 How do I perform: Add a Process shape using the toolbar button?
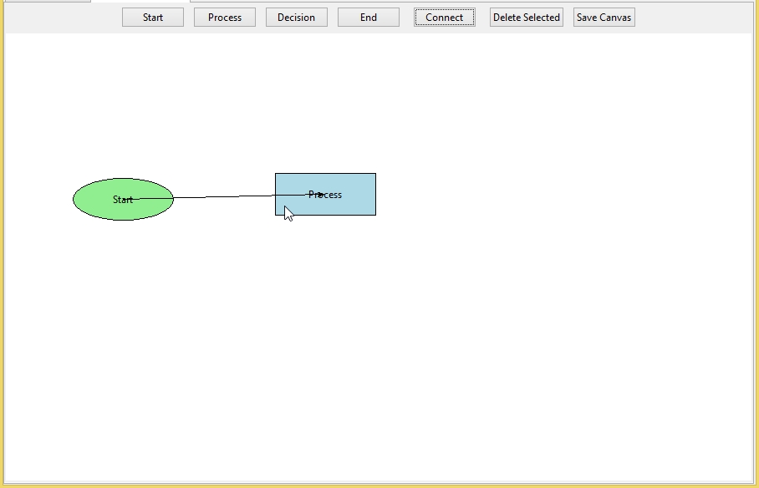pyautogui.click(x=224, y=18)
